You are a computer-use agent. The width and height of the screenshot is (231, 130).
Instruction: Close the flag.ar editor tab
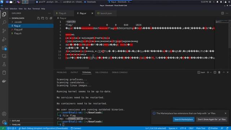click(92, 13)
